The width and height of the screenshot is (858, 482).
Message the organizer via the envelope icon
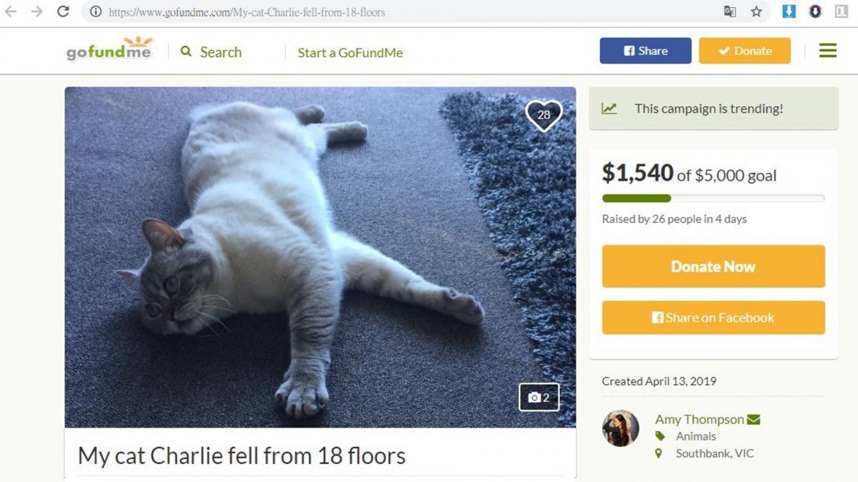point(754,420)
